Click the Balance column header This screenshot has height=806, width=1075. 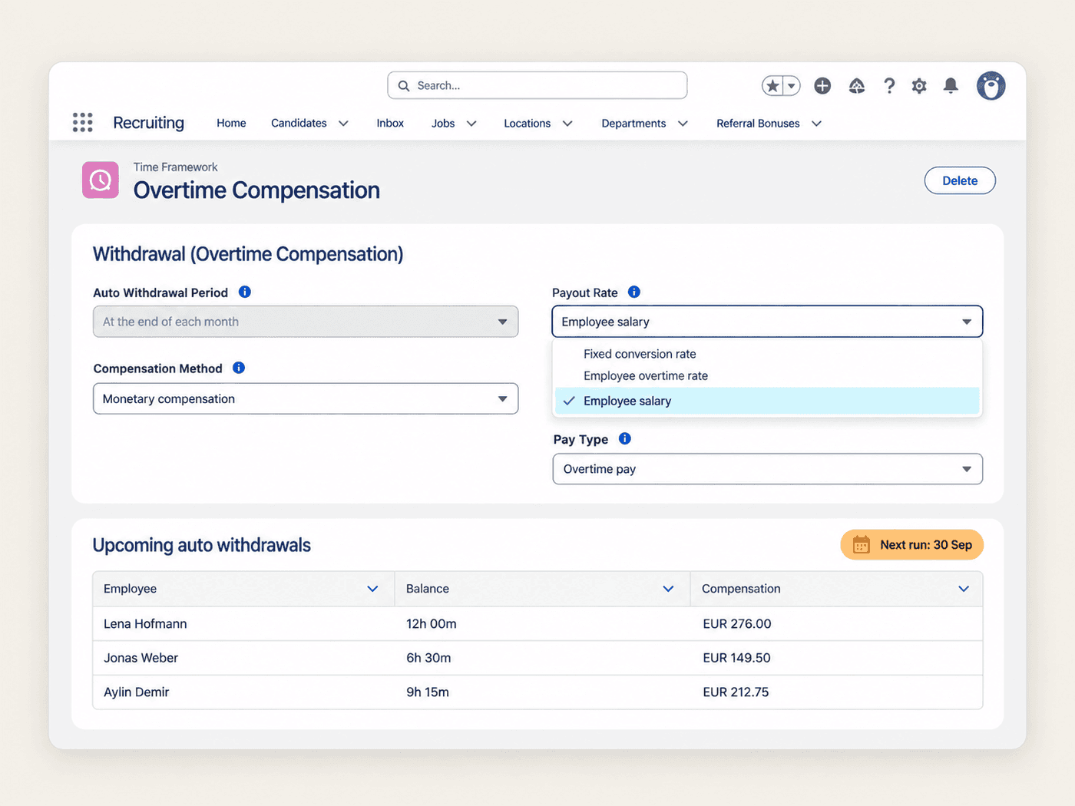pos(542,589)
